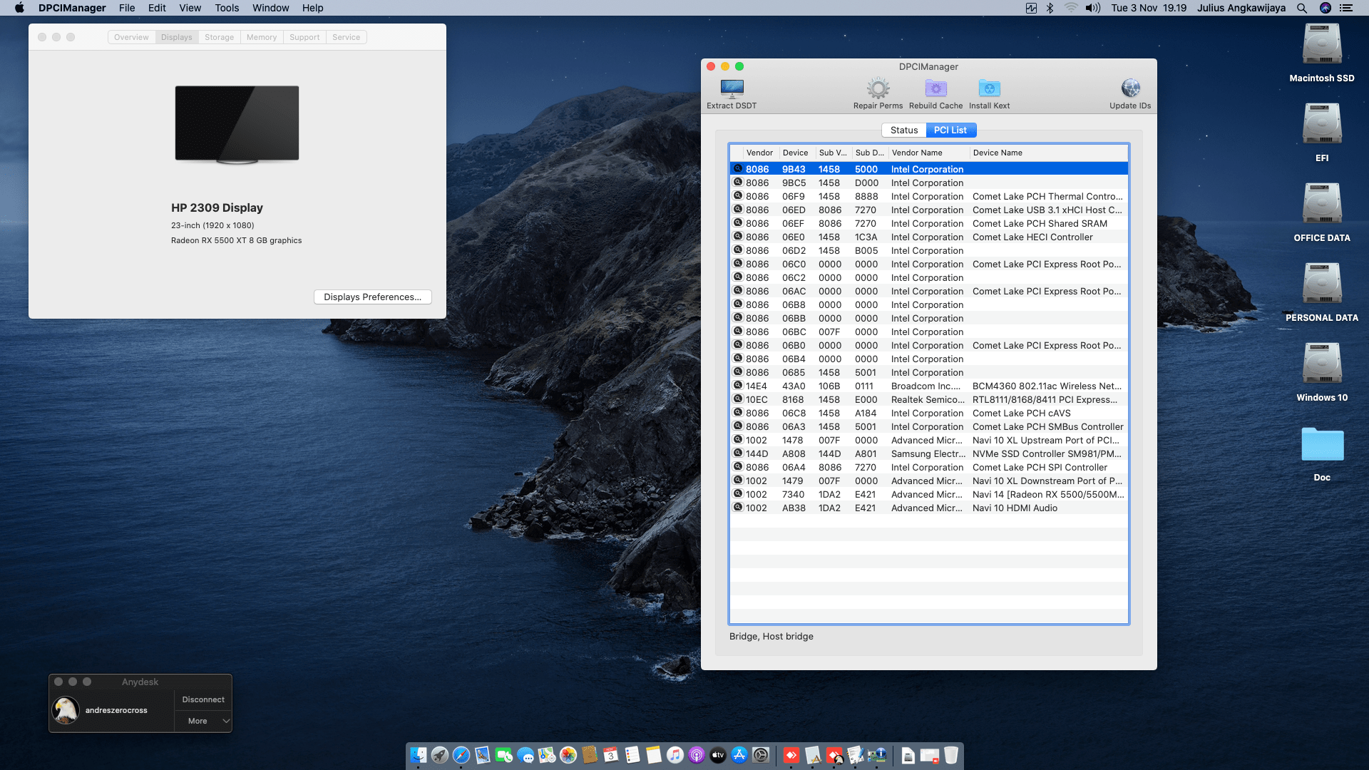The image size is (1369, 770).
Task: Click the Repair Perms gear icon
Action: click(x=878, y=89)
